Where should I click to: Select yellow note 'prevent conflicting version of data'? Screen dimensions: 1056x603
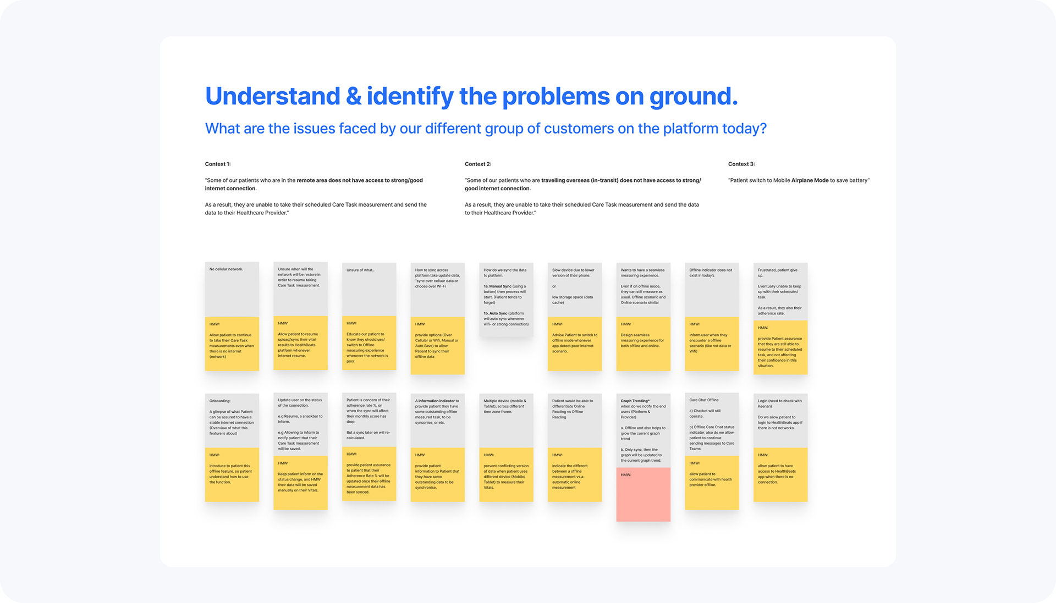click(506, 474)
